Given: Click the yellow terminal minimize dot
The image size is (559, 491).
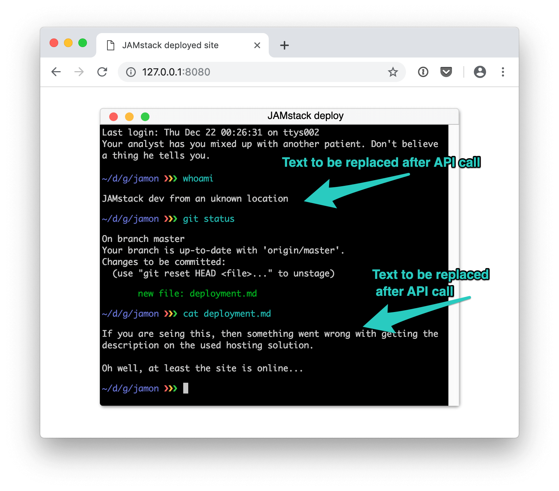Looking at the screenshot, I should (129, 117).
